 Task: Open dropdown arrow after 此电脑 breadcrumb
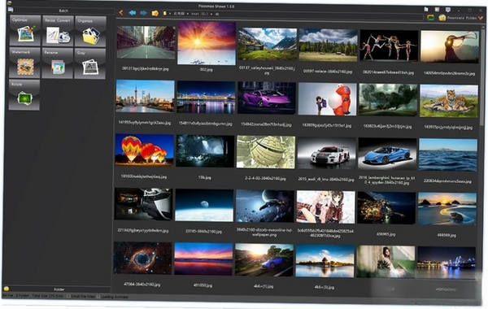(188, 14)
